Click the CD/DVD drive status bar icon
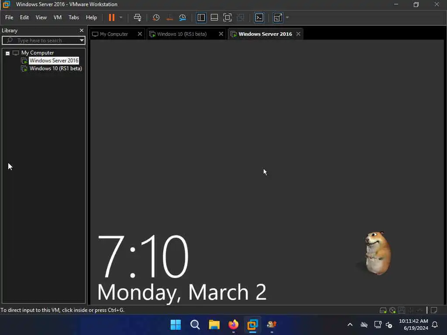Image resolution: width=447 pixels, height=335 pixels. tap(392, 310)
